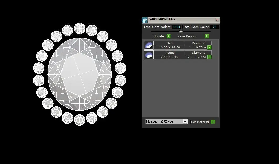Click the GEM REPORTER title bar text

point(162,19)
